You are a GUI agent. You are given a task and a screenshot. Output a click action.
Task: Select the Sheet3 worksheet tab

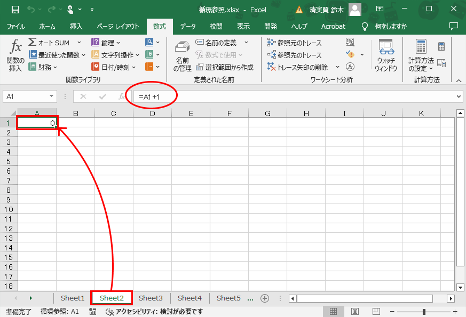[x=150, y=298]
